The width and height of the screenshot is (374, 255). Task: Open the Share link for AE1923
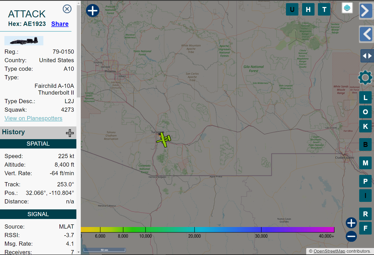tap(60, 24)
